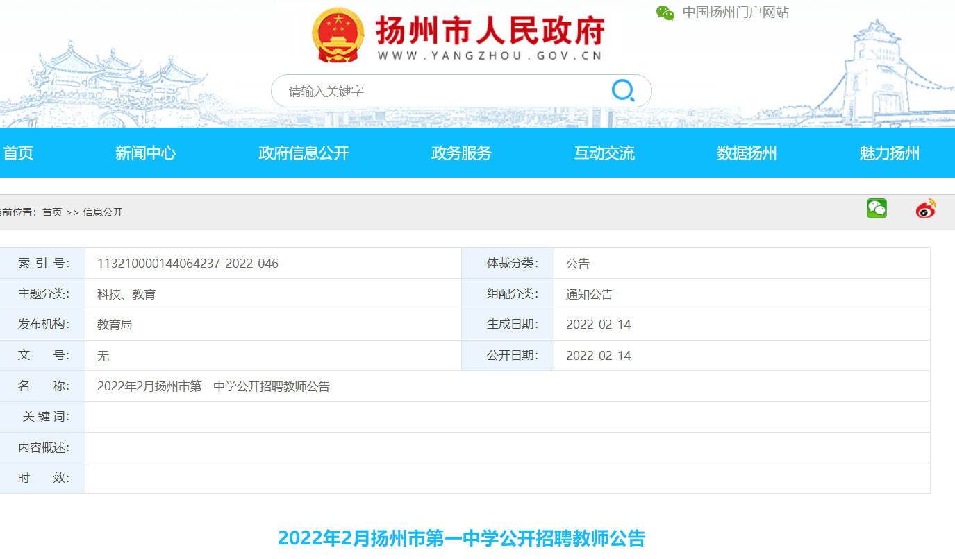Image resolution: width=955 pixels, height=559 pixels.
Task: Click the index number 113210000144064237-2022-046
Action: click(188, 264)
